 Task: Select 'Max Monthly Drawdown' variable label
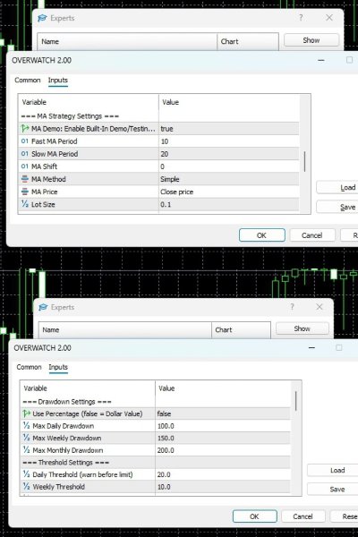pyautogui.click(x=67, y=450)
